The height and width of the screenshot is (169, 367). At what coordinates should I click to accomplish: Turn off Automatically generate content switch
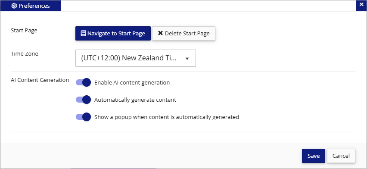pyautogui.click(x=83, y=100)
